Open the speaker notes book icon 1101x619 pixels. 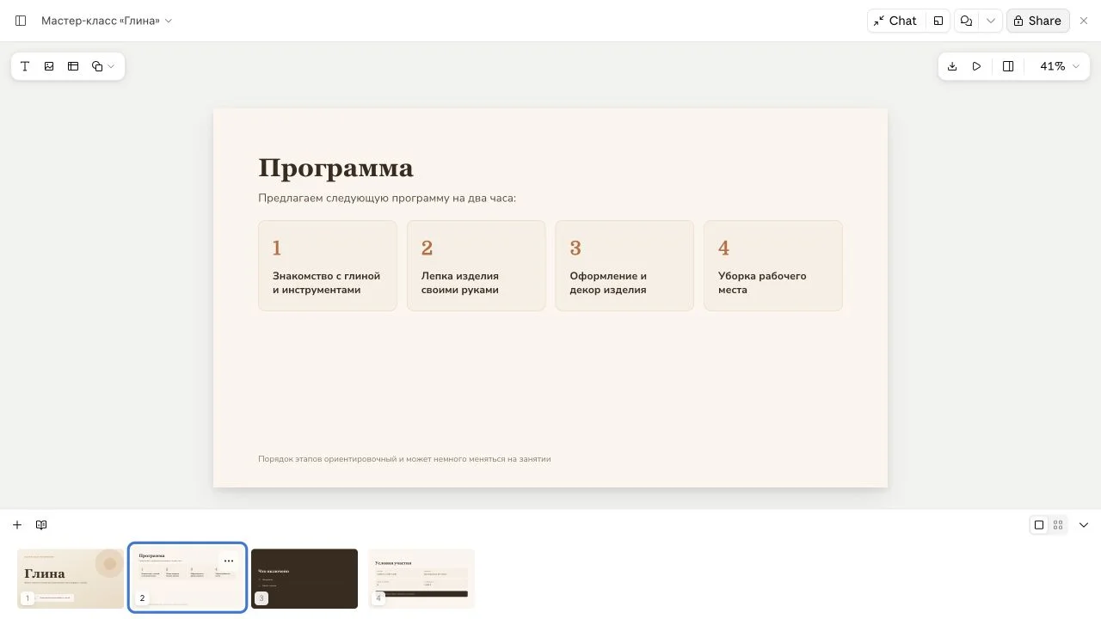coord(41,524)
